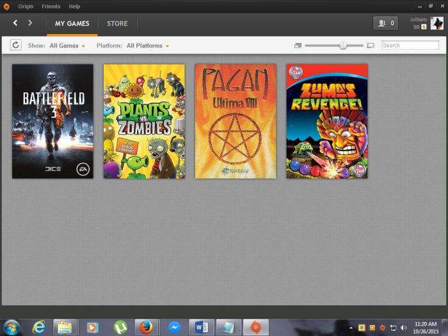The height and width of the screenshot is (336, 448).
Task: Show hidden system tray icons
Action: point(351,328)
